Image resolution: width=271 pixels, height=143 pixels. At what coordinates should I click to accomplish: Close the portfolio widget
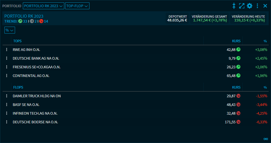tap(265, 6)
